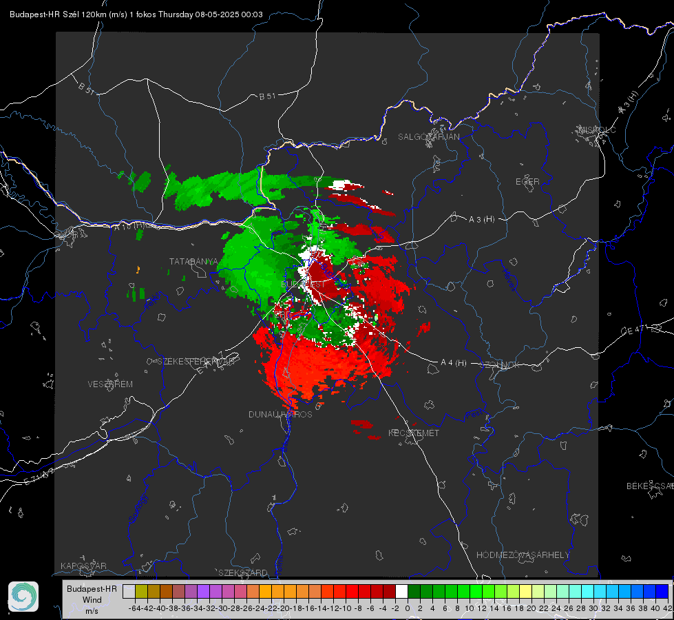Image resolution: width=674 pixels, height=620 pixels.
Task: Select the light gray first legend swatch
Action: tap(129, 591)
